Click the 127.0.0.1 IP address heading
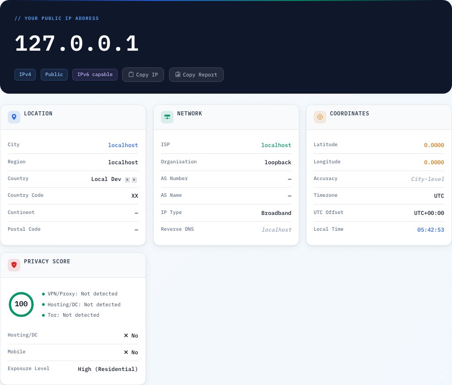Image resolution: width=452 pixels, height=385 pixels. pyautogui.click(x=77, y=43)
